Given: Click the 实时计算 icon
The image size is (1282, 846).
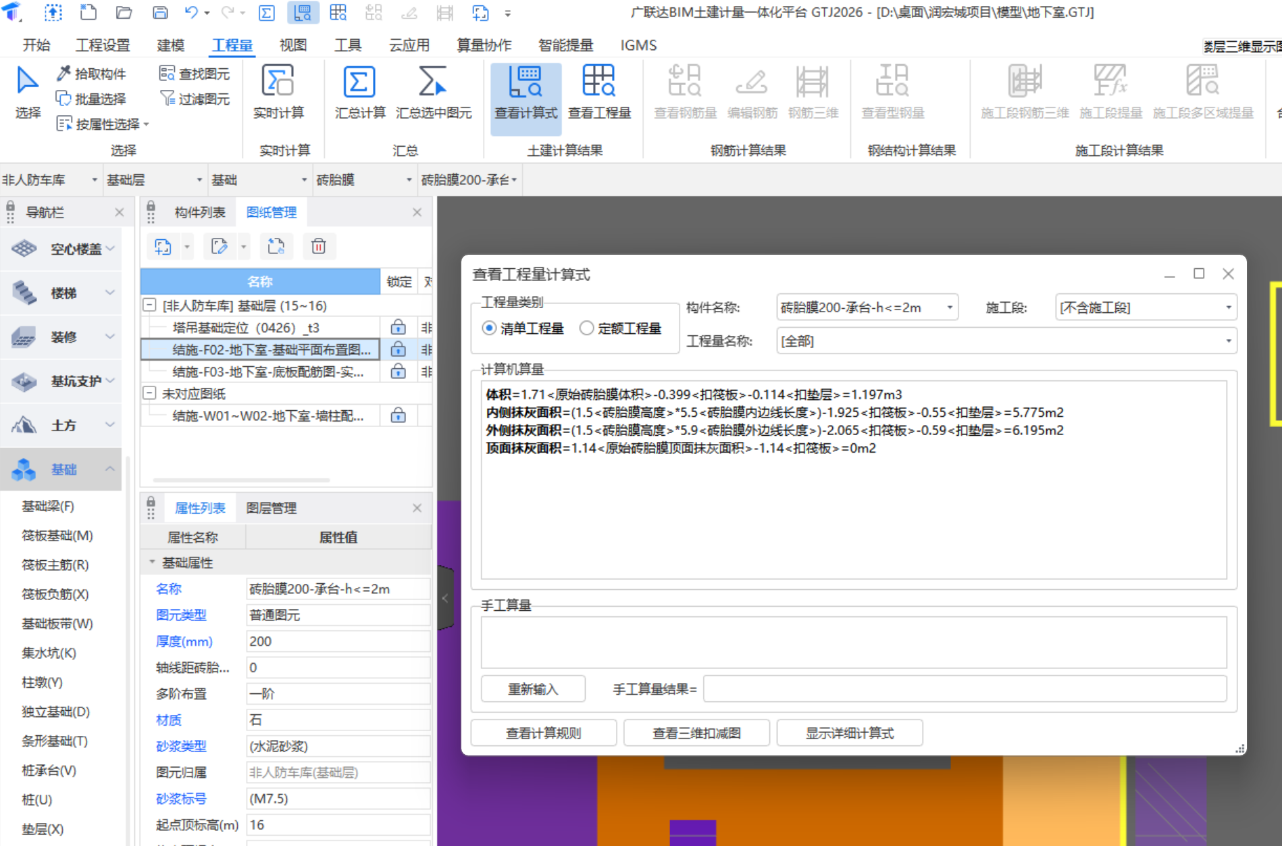Looking at the screenshot, I should [x=278, y=81].
